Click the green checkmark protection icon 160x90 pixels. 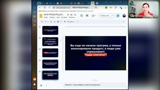[x=106, y=7]
